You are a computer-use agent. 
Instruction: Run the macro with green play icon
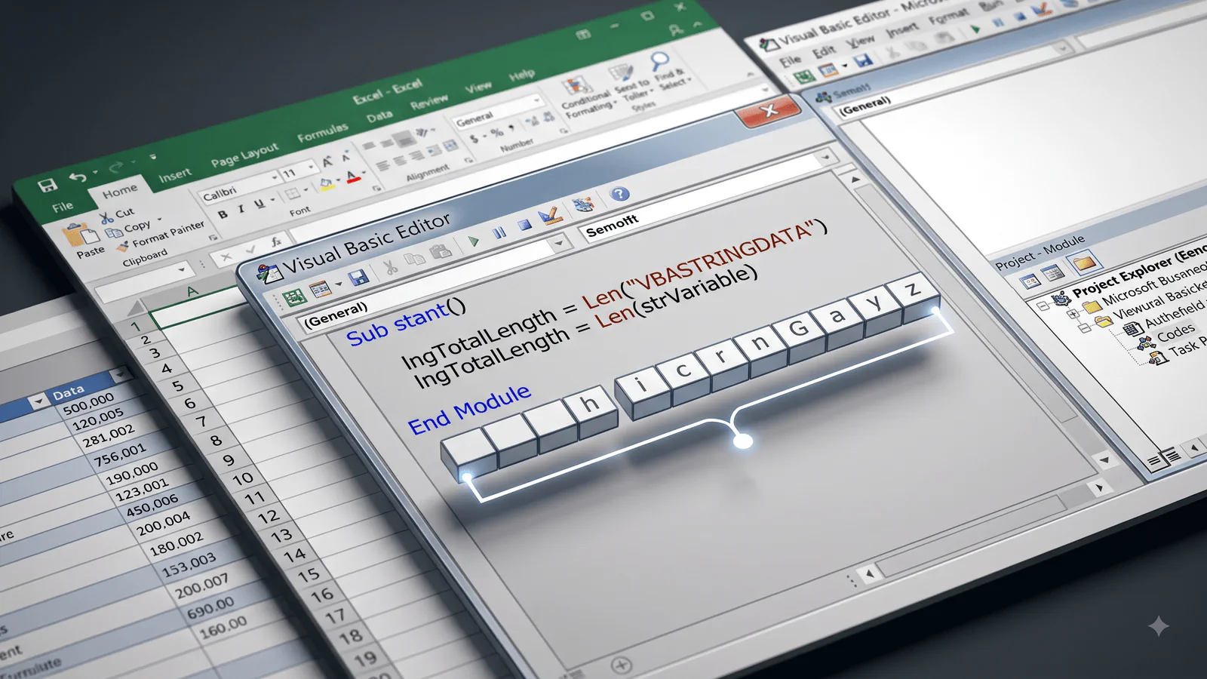pos(474,241)
